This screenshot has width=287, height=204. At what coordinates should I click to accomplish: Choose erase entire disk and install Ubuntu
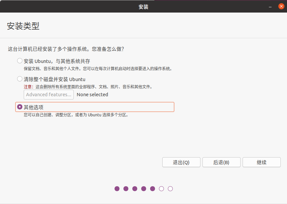point(20,79)
